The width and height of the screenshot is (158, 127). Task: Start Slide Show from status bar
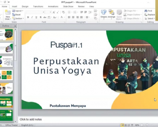pyautogui.click(x=132, y=125)
